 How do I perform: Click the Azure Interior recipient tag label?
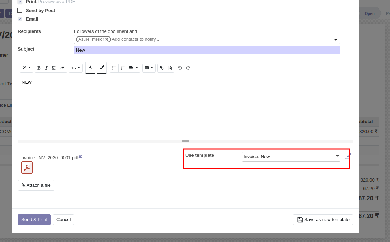pos(91,39)
